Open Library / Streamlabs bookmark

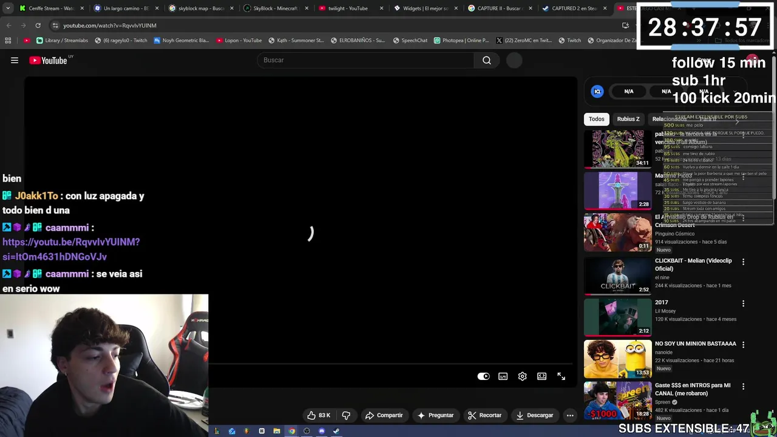click(62, 41)
